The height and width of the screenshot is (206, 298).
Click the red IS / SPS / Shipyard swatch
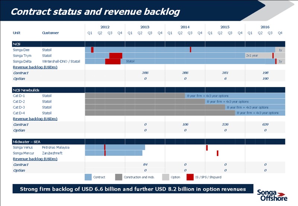(190, 177)
